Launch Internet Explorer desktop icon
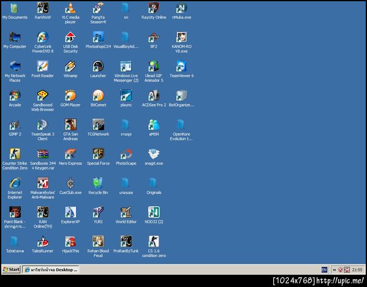 tap(15, 188)
